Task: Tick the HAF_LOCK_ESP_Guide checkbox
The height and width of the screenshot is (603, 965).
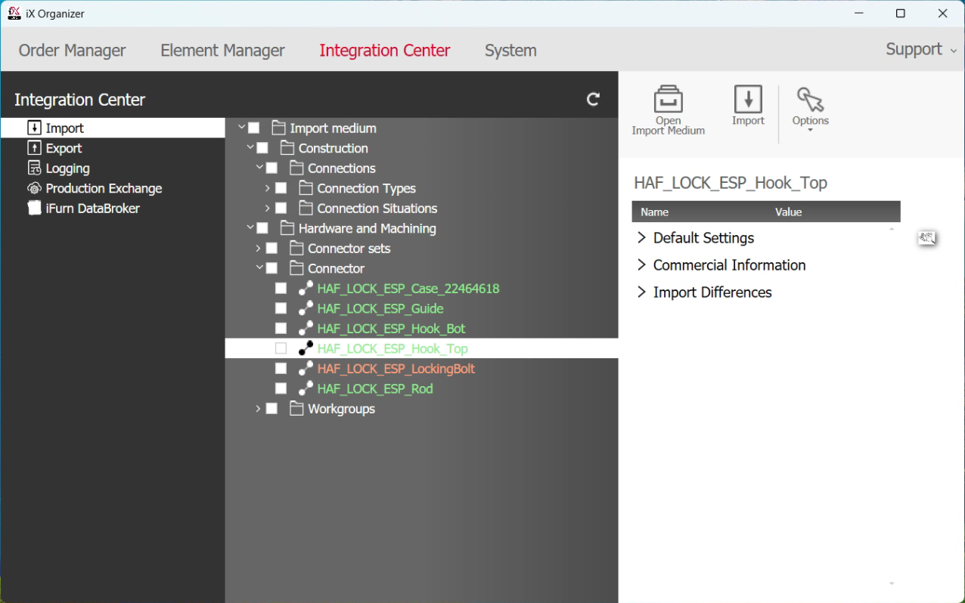Action: point(281,308)
